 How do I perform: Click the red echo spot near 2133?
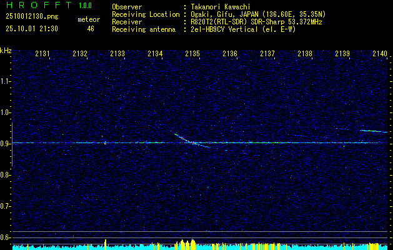(x=105, y=144)
